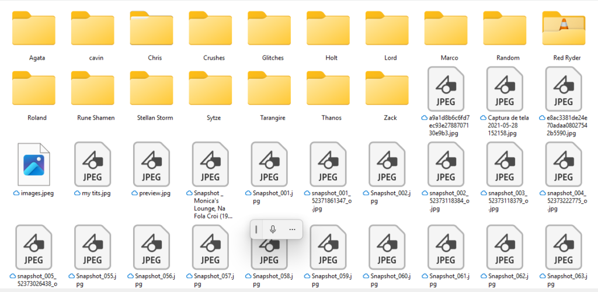Select the images.jpeg photo file
Screen dimensions: 598x292
point(34,161)
